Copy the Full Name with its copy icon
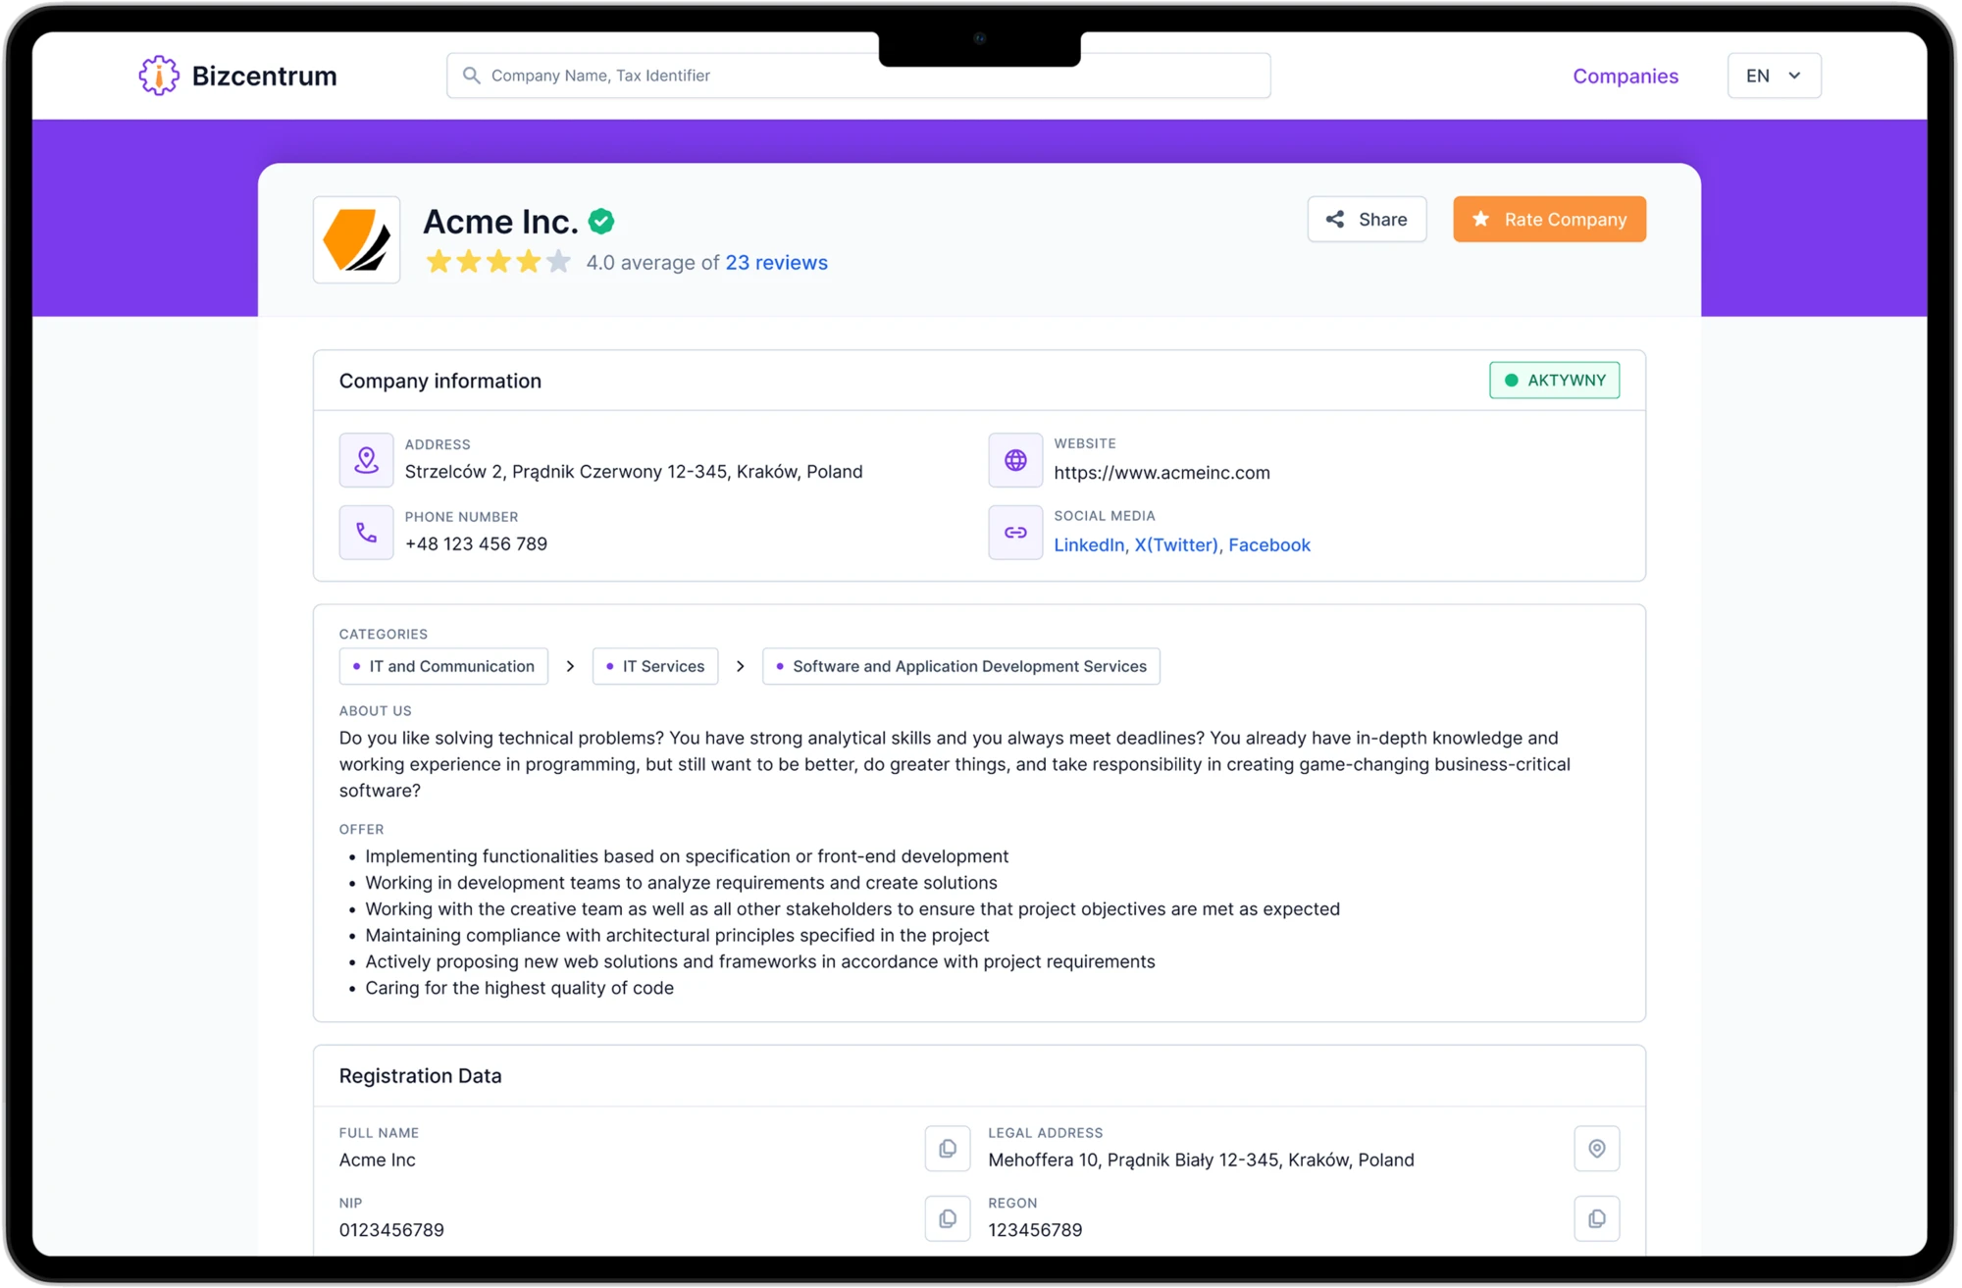The image size is (1962, 1288). 948,1149
